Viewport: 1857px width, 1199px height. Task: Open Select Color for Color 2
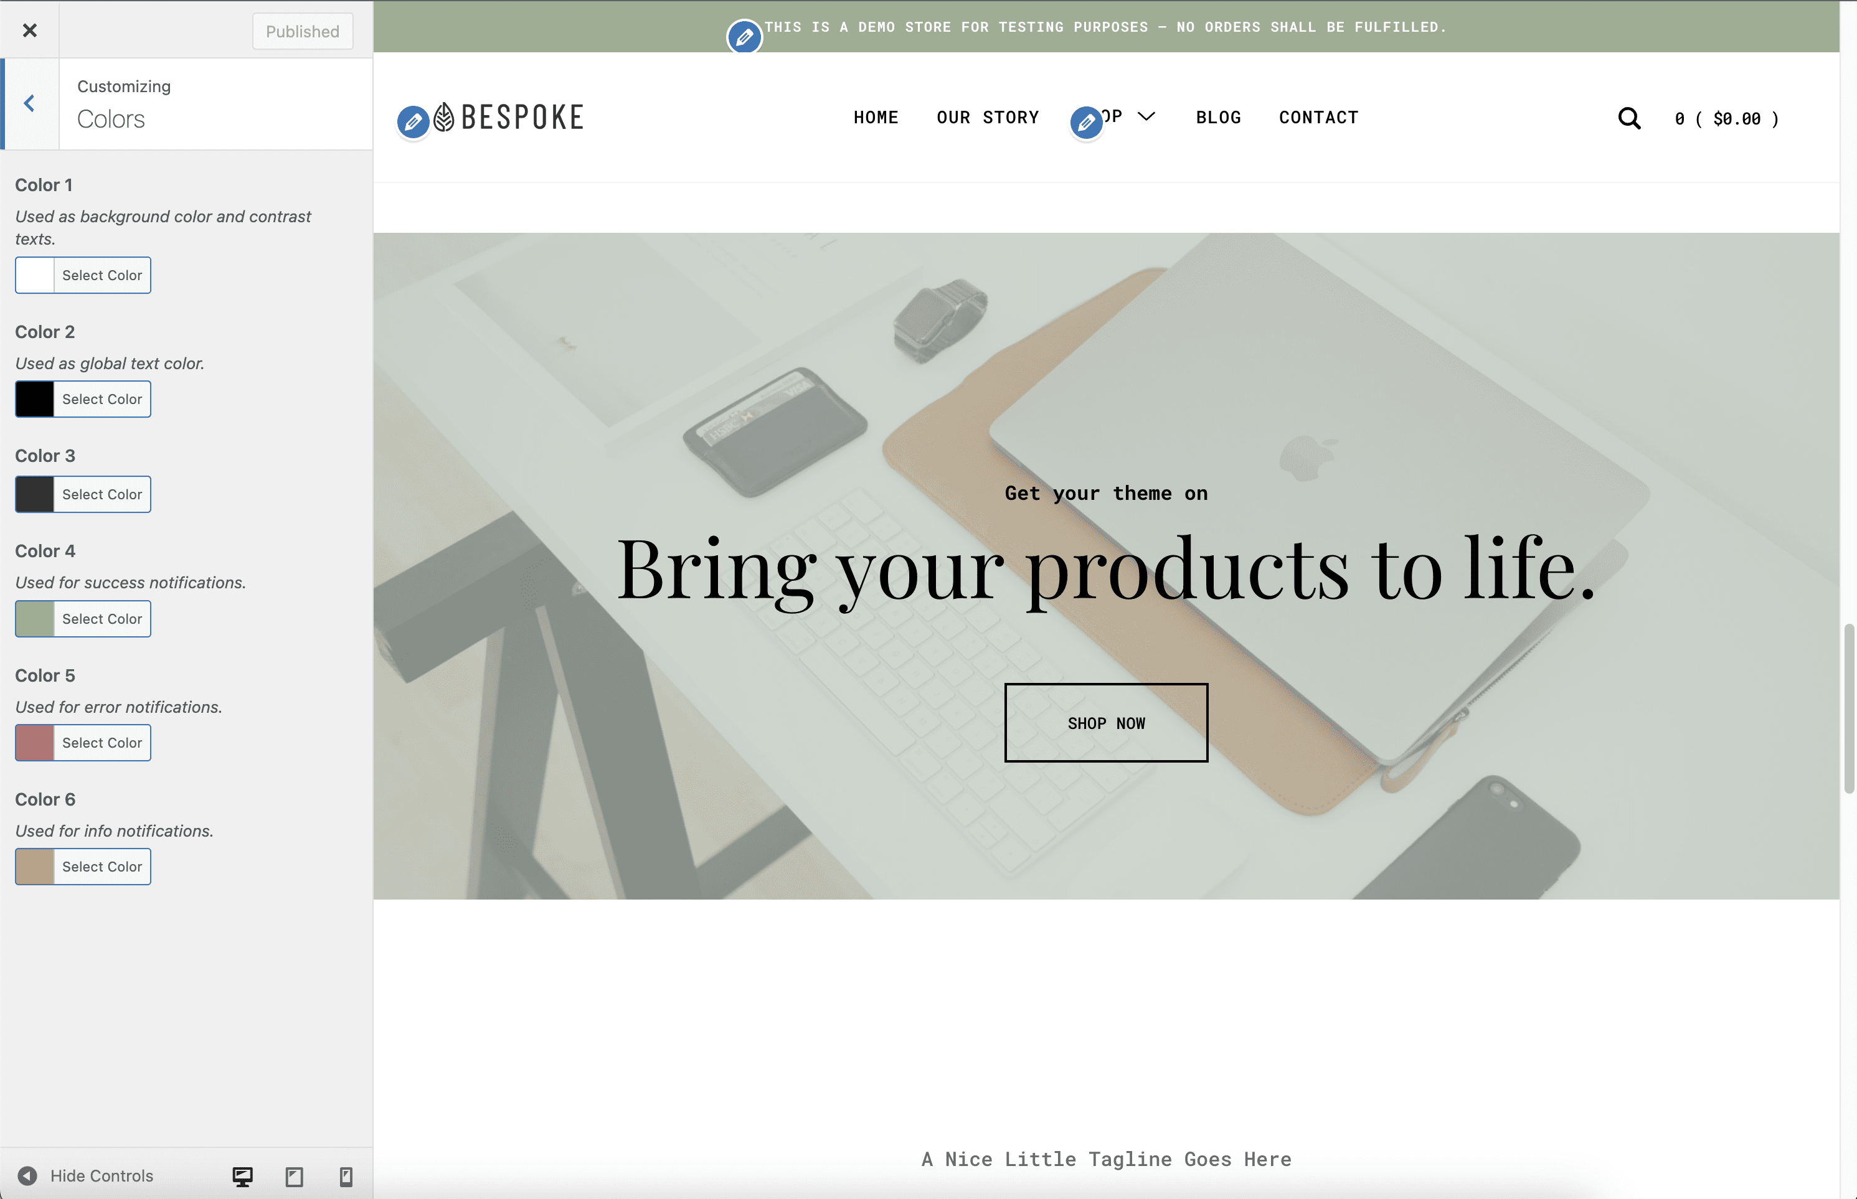[x=102, y=398]
